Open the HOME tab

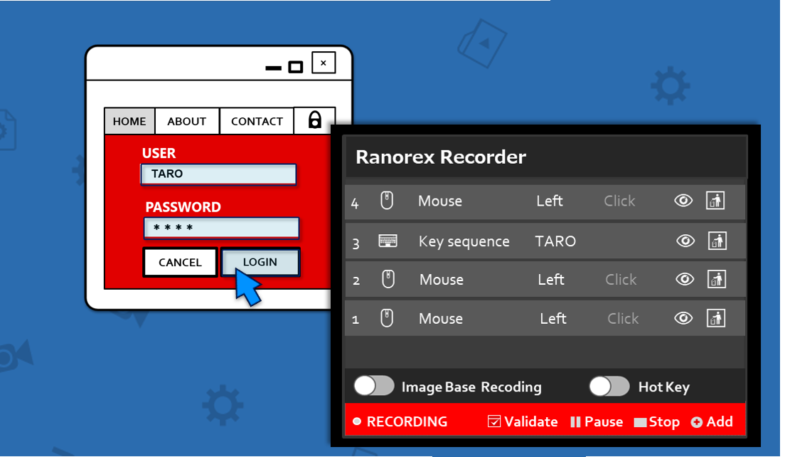(129, 121)
